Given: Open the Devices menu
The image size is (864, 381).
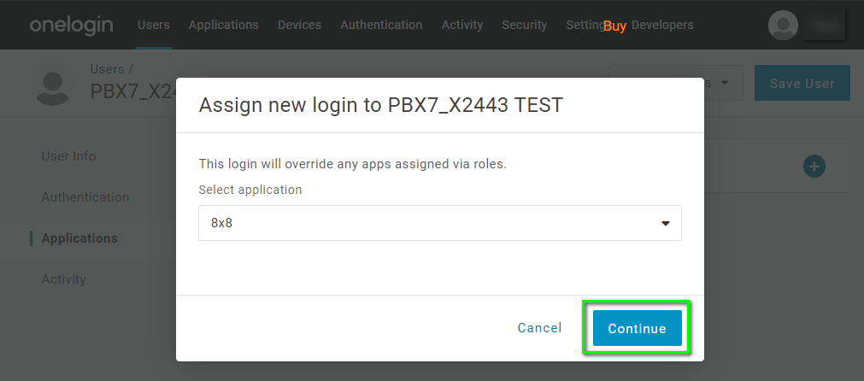Looking at the screenshot, I should [299, 25].
